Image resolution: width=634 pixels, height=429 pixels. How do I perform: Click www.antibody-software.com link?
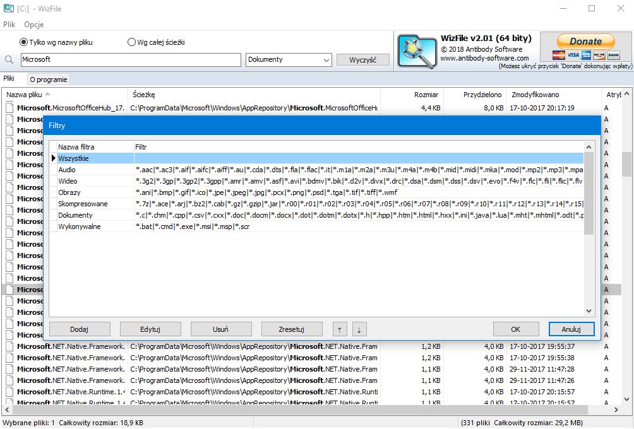click(x=484, y=58)
